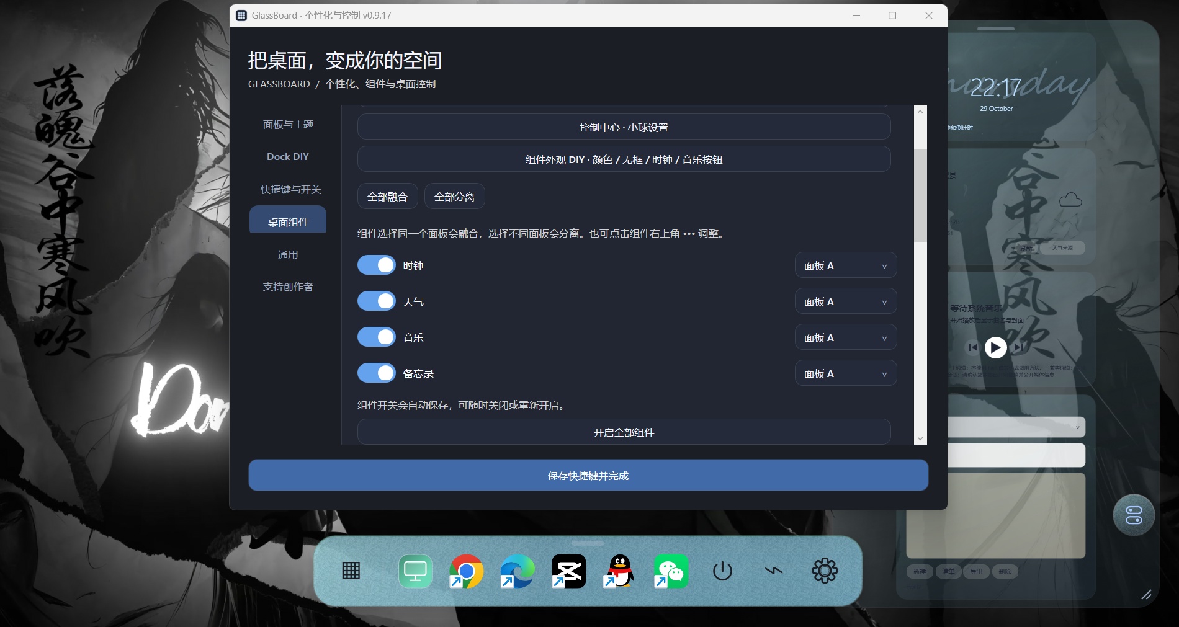Open CapCut from the dock
The height and width of the screenshot is (627, 1179).
coord(568,571)
